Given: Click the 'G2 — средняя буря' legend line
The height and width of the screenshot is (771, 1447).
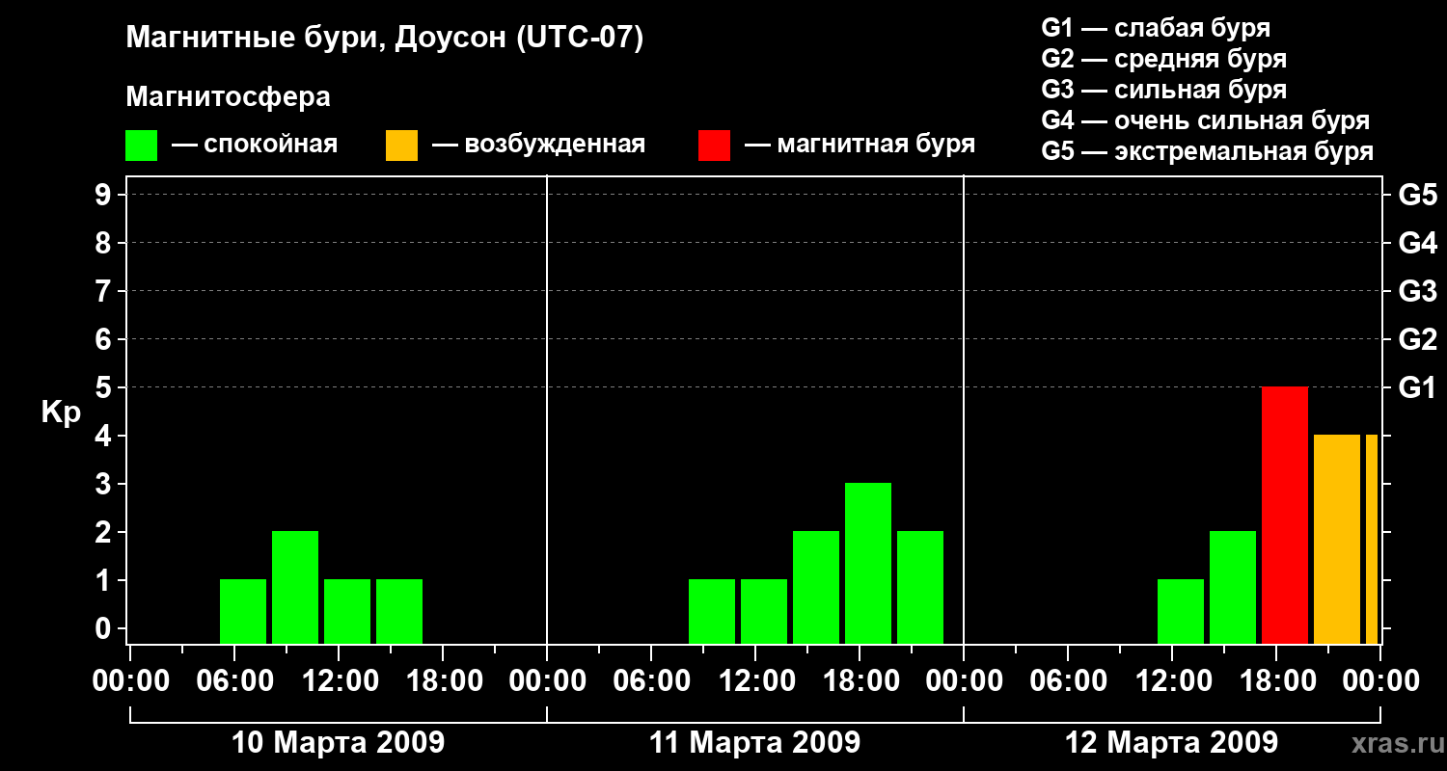Looking at the screenshot, I should pyautogui.click(x=1163, y=59).
